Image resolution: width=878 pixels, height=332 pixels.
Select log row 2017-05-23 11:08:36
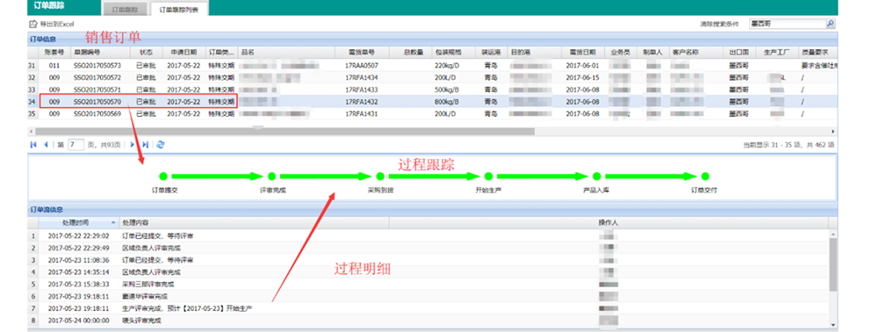428,260
